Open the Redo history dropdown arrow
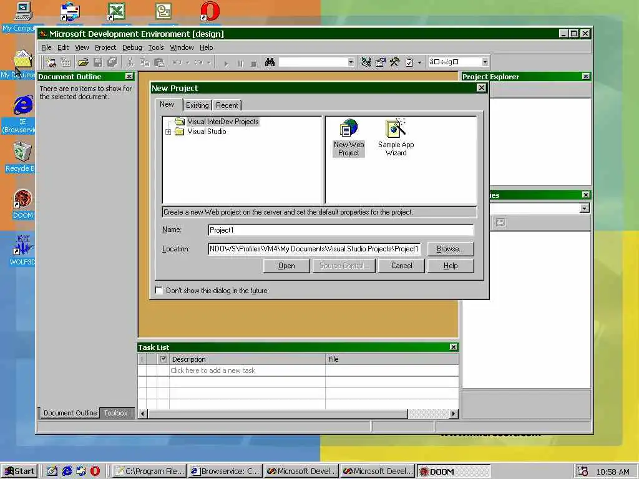Viewport: 639px width, 479px height. tap(209, 63)
